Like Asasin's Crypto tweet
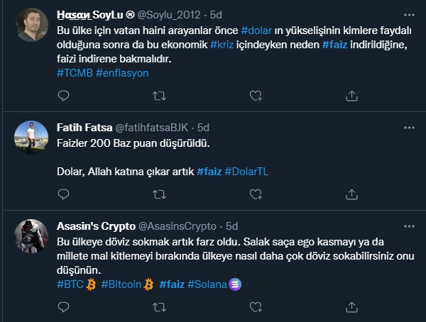This screenshot has height=322, width=426. [x=255, y=306]
